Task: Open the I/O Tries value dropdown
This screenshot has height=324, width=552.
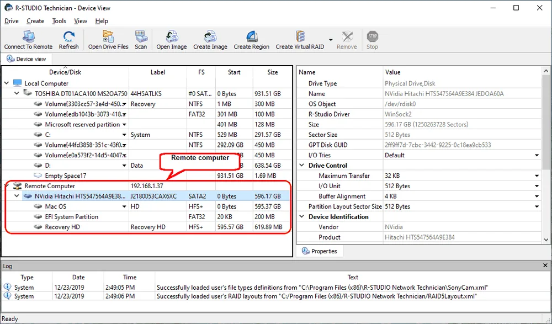Action: pos(537,155)
